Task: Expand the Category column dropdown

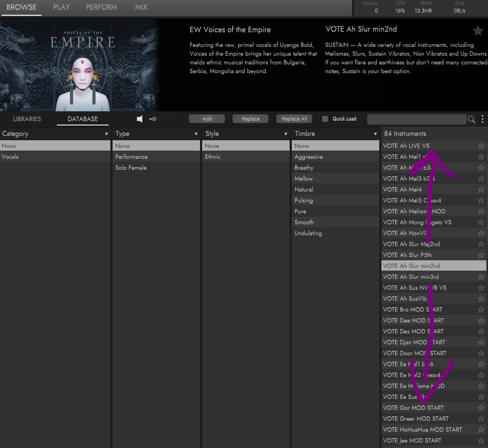Action: click(x=107, y=134)
